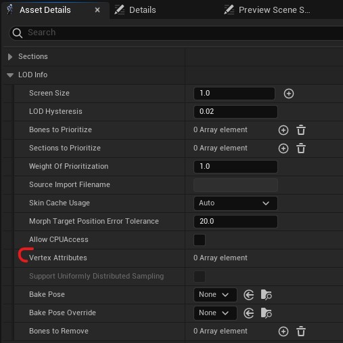This screenshot has height=343, width=343.
Task: Add element to Bones to Remove array
Action: click(x=283, y=331)
